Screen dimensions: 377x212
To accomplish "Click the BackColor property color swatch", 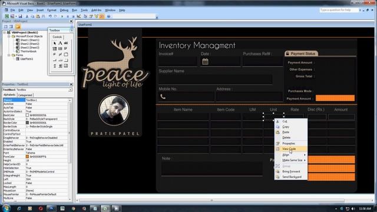I will pyautogui.click(x=28, y=115).
